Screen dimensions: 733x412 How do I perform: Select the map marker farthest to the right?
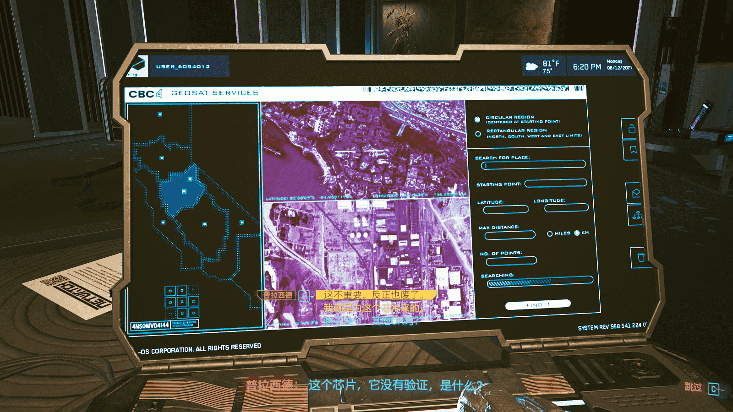pyautogui.click(x=241, y=222)
